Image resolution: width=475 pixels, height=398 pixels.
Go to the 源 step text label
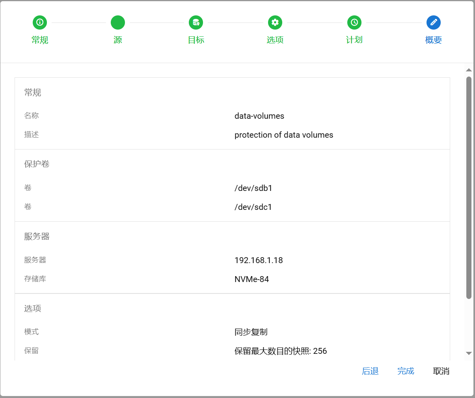[118, 40]
